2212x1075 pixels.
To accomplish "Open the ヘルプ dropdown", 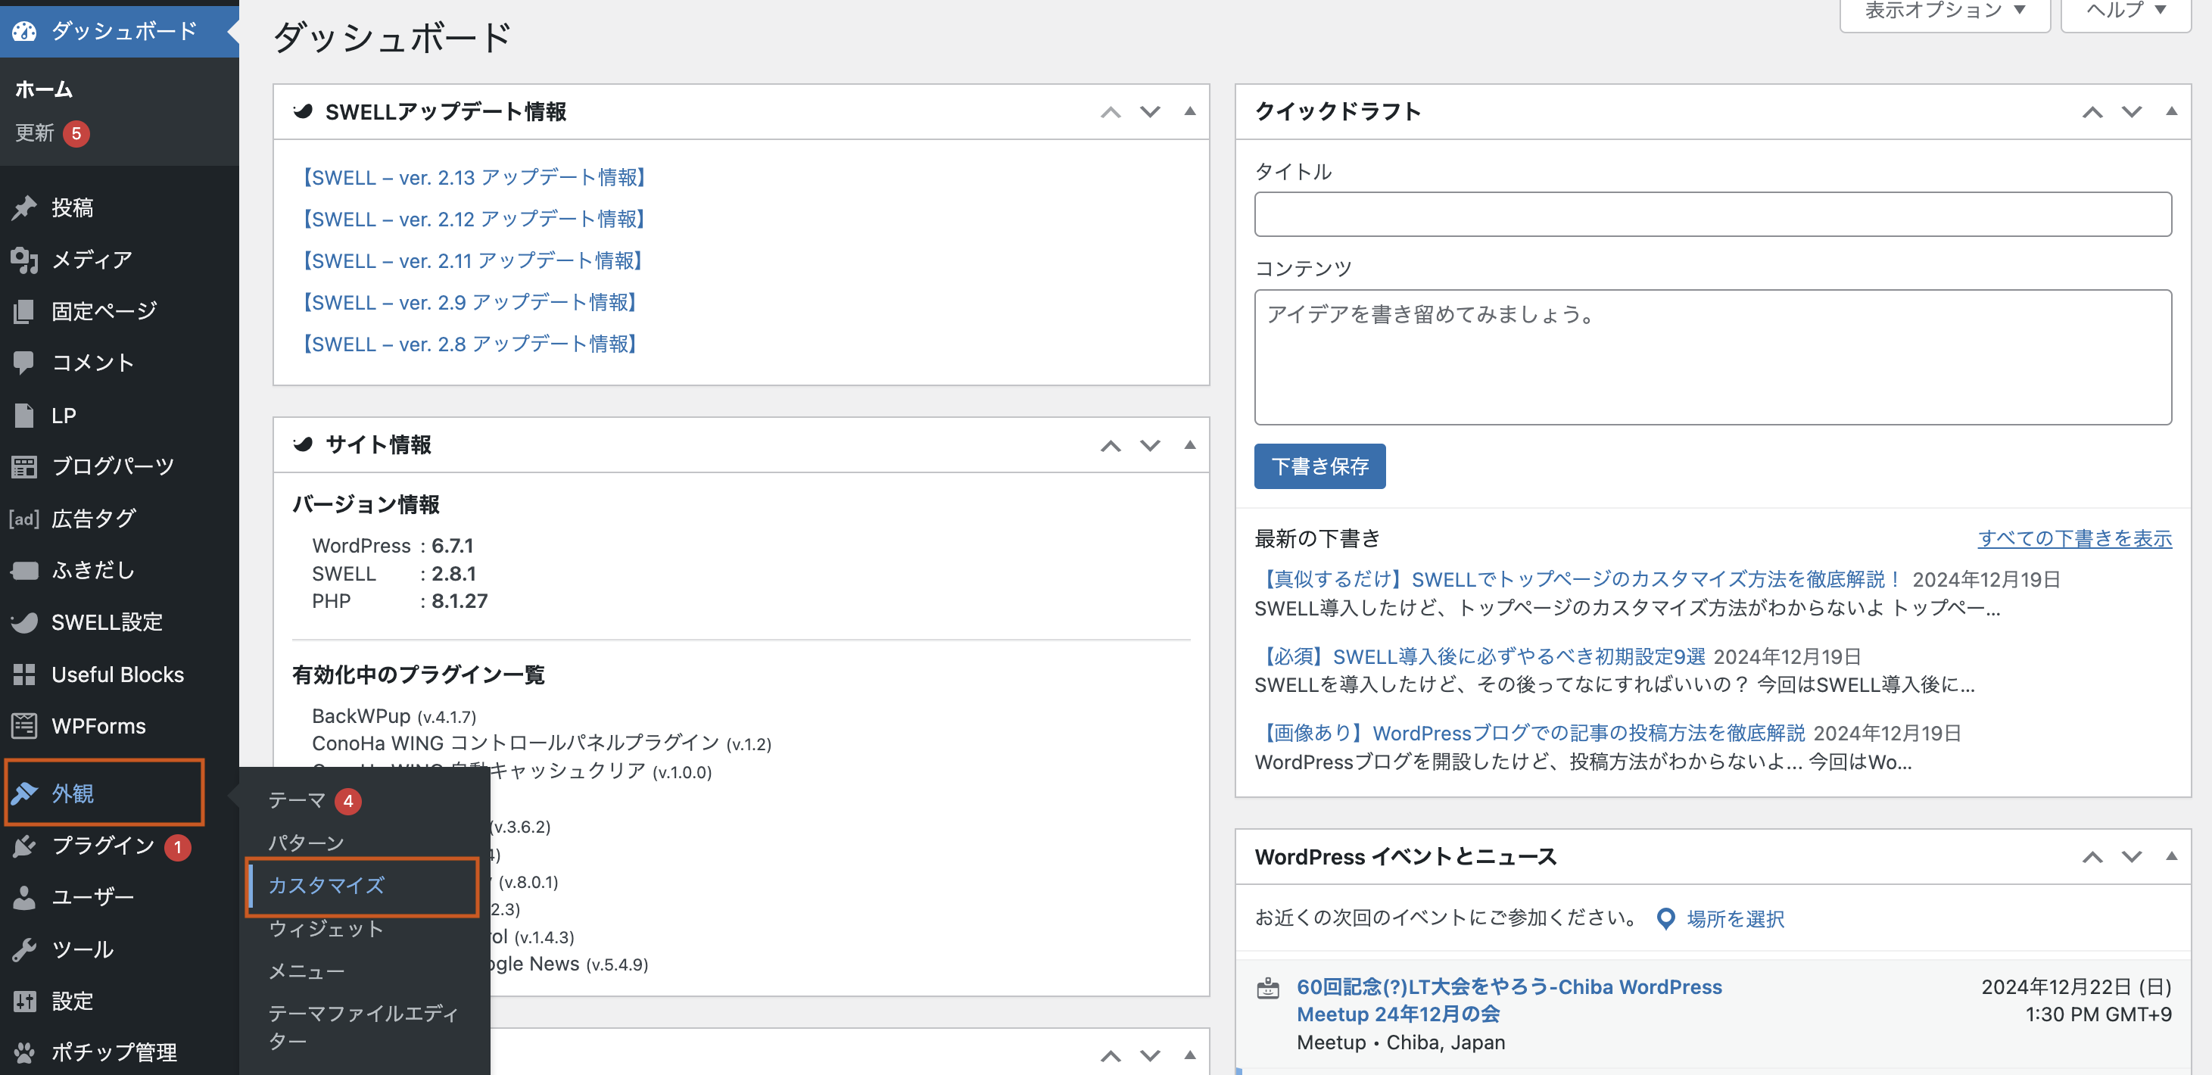I will point(2125,12).
